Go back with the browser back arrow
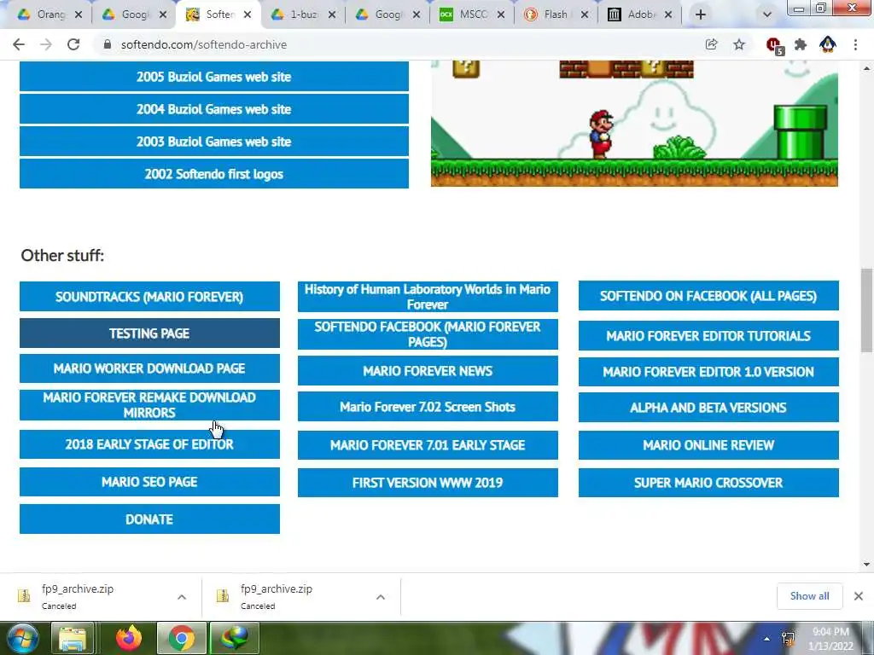 click(19, 44)
